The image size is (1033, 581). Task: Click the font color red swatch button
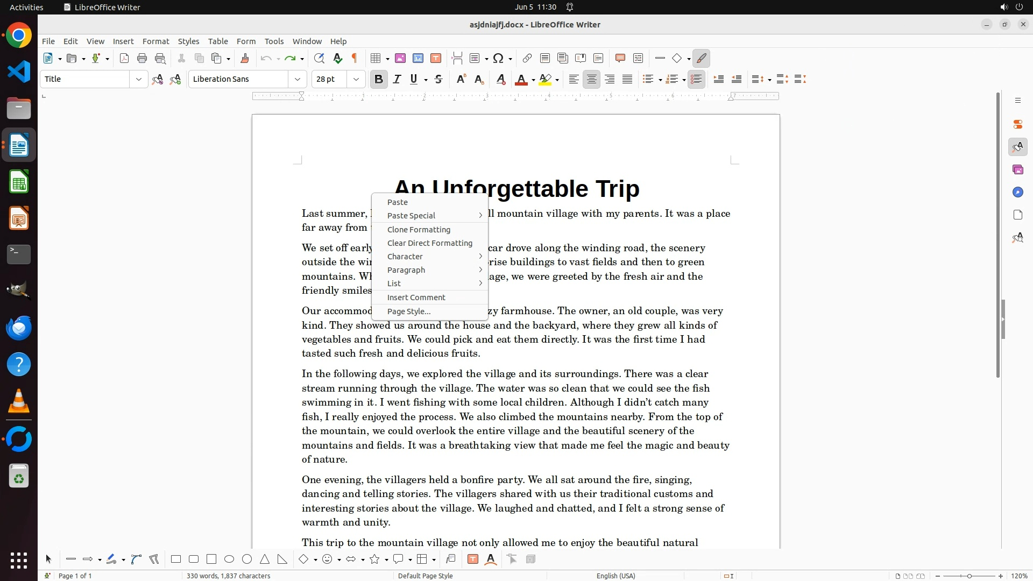521,80
